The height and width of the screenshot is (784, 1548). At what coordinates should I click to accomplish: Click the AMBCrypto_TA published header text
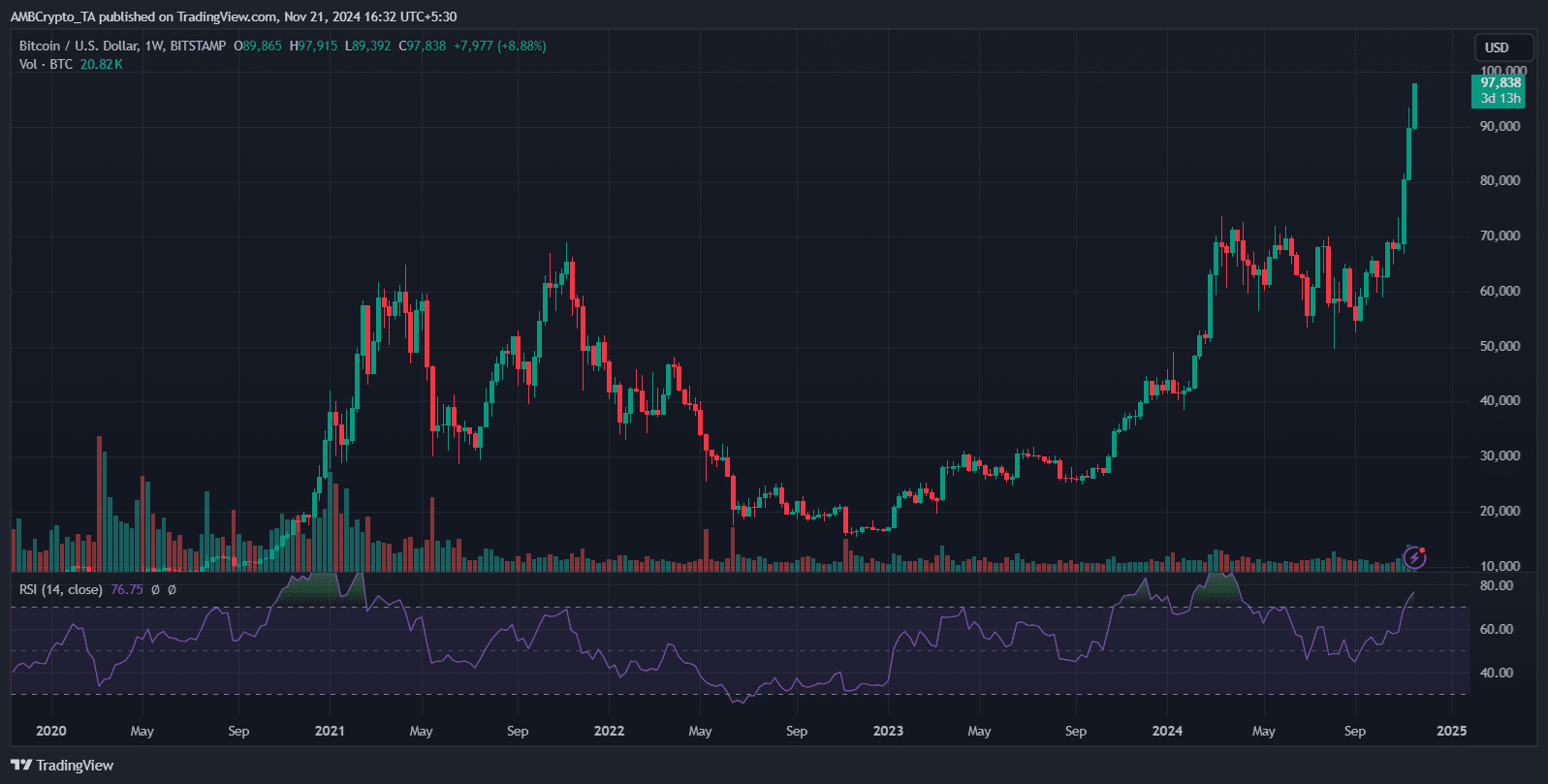tap(234, 16)
